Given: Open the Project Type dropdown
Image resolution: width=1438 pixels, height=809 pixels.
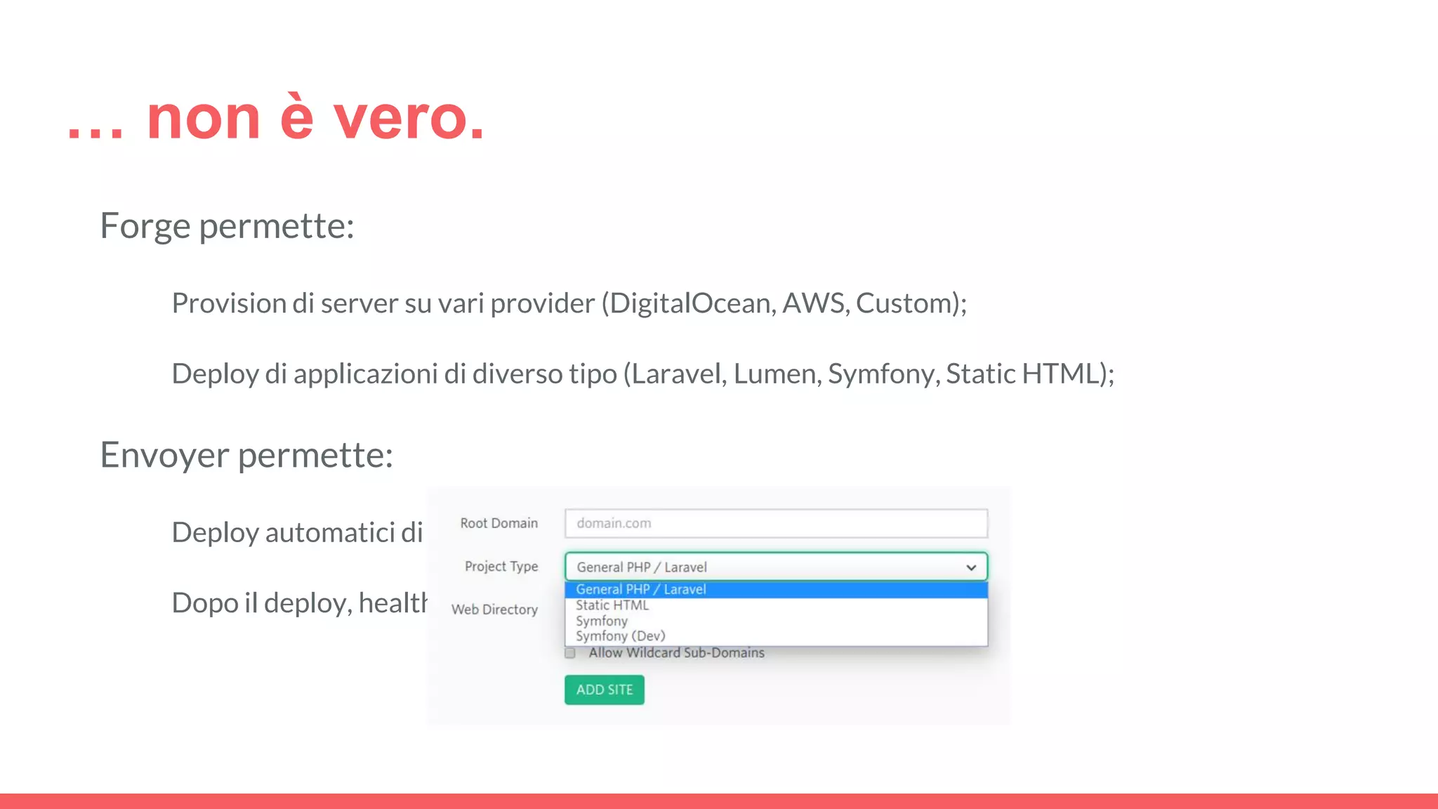Looking at the screenshot, I should pos(776,567).
